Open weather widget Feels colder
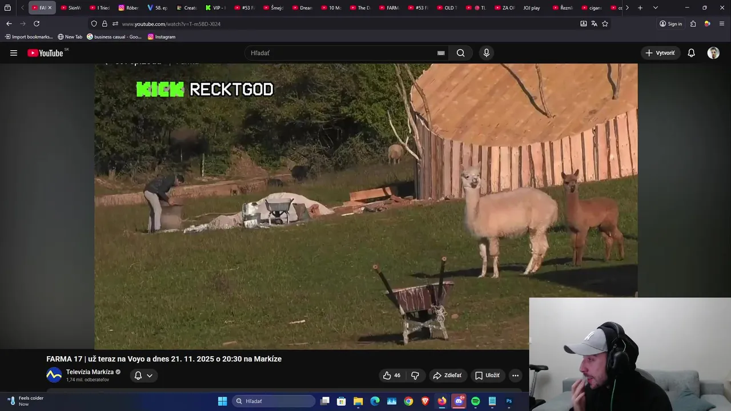 click(25, 401)
